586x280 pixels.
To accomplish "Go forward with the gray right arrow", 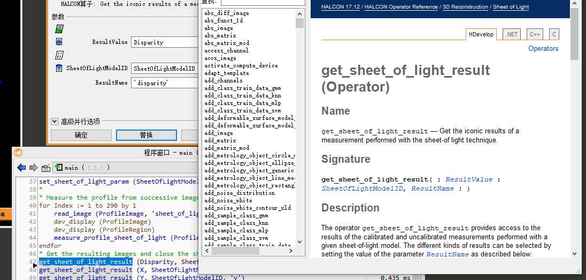I will coord(34,168).
